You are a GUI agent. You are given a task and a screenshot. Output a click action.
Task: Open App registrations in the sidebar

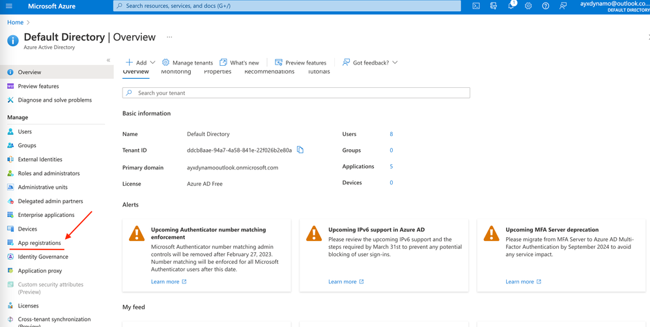click(39, 243)
